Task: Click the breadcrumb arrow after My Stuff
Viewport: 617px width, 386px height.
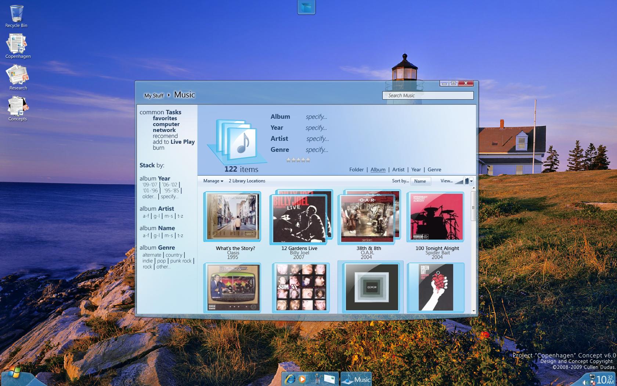Action: (x=169, y=95)
